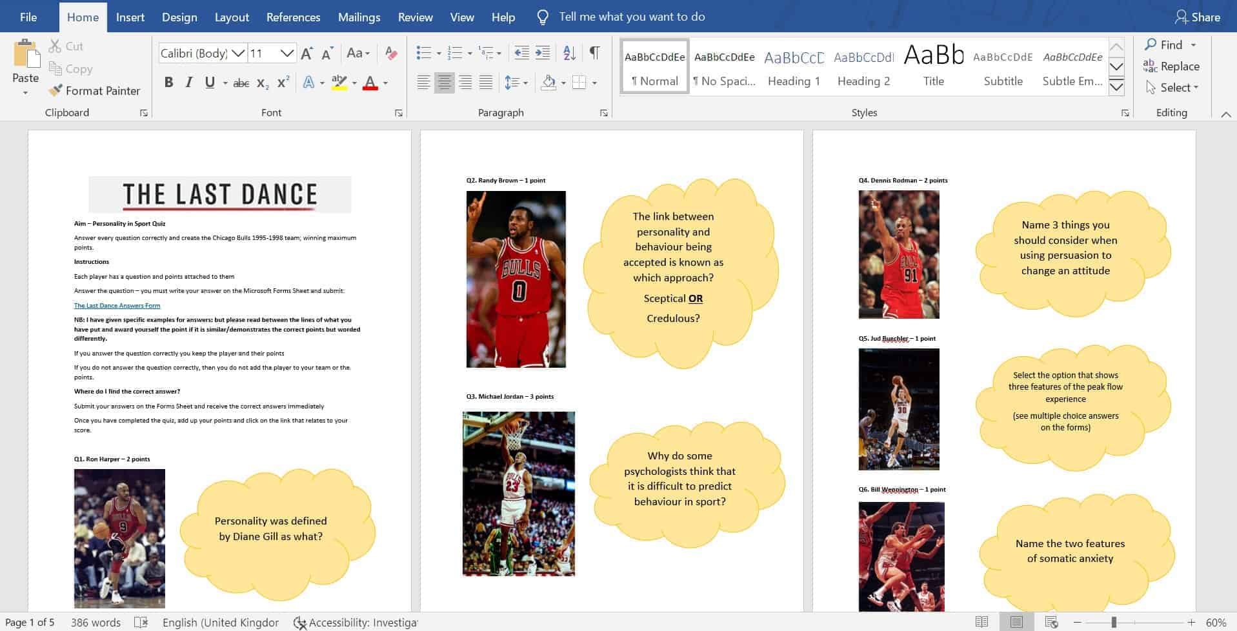Toggle Bold formatting

point(168,83)
